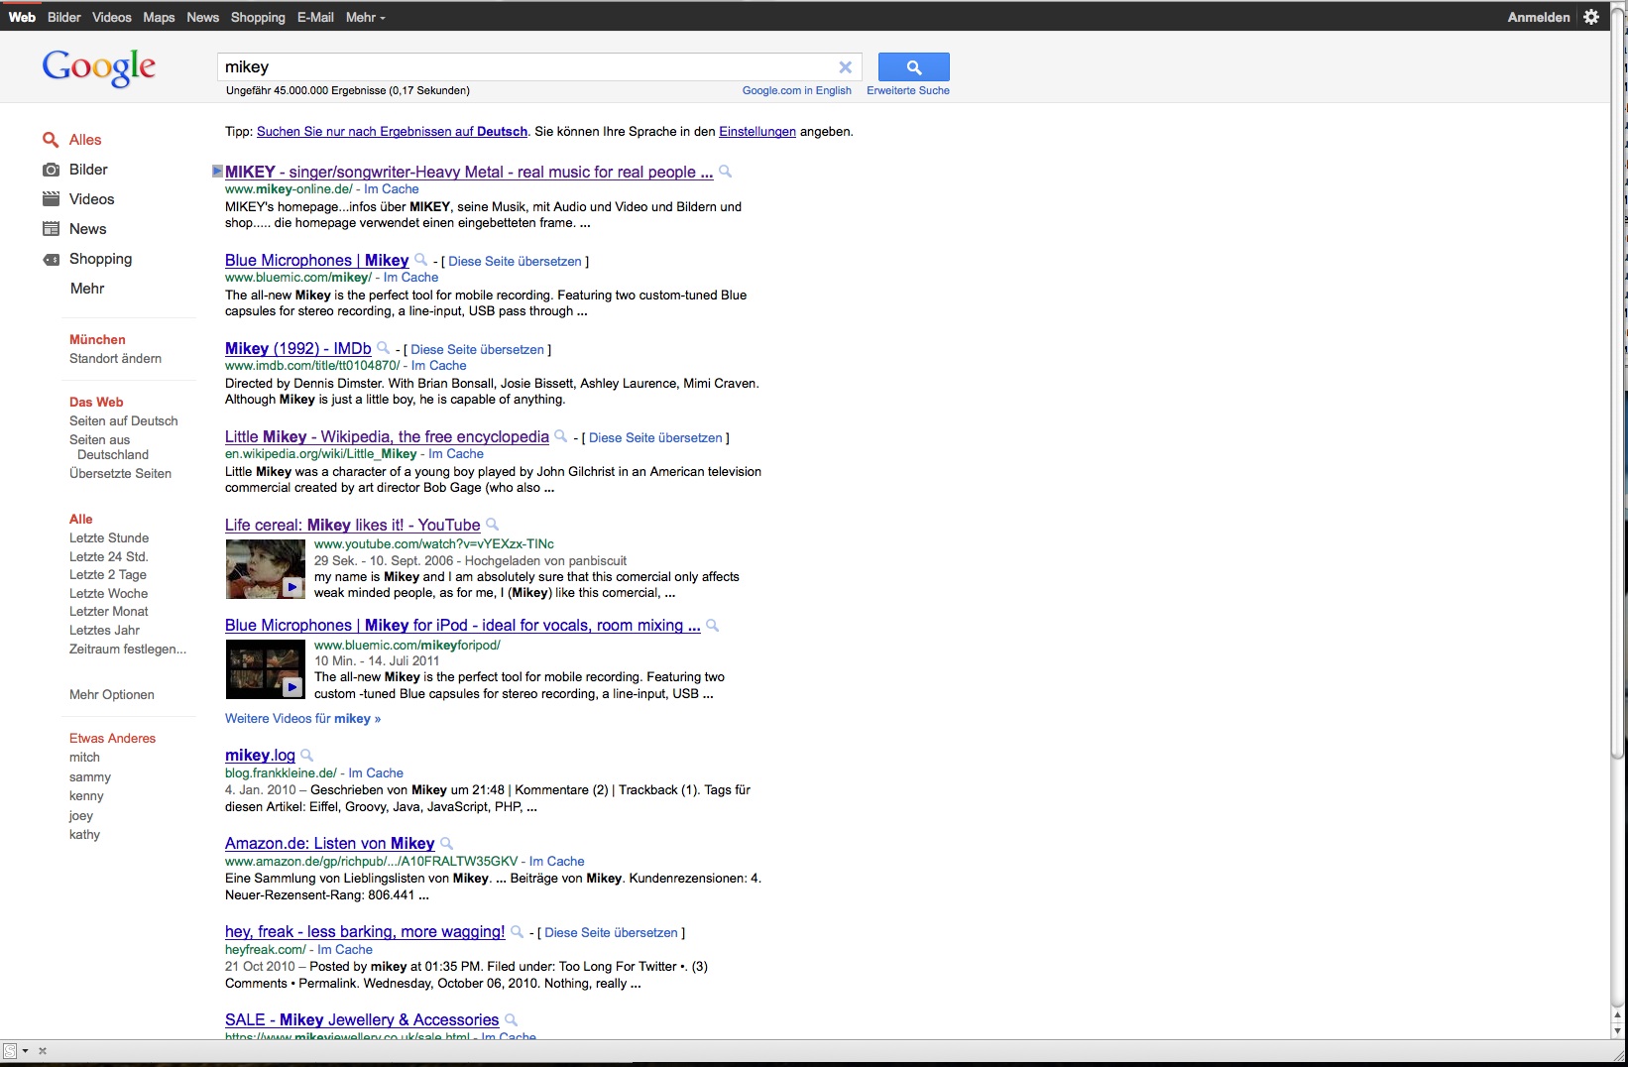Preview mikey.log result via magnifier
The height and width of the screenshot is (1067, 1628).
click(x=306, y=756)
